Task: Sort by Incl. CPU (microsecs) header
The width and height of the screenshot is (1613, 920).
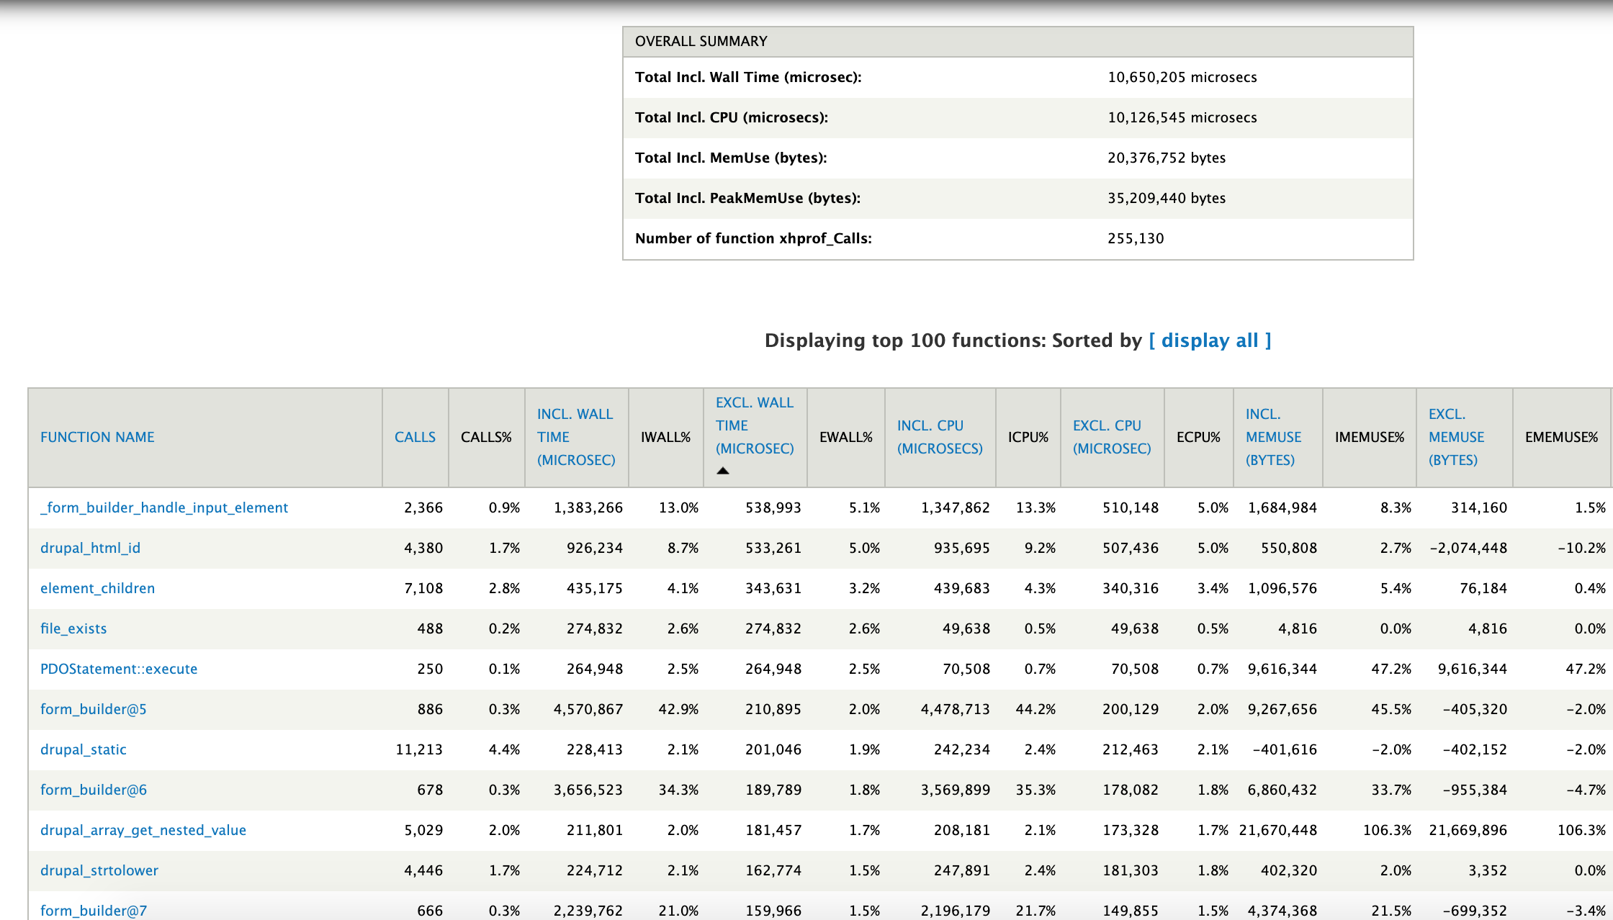Action: [940, 437]
